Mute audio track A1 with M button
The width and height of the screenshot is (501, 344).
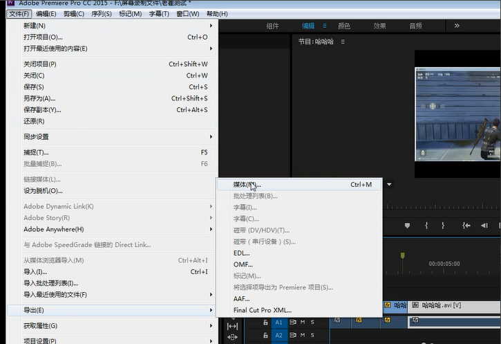point(303,322)
